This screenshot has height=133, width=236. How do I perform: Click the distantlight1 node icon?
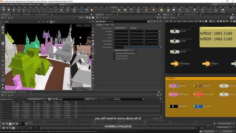point(174,64)
